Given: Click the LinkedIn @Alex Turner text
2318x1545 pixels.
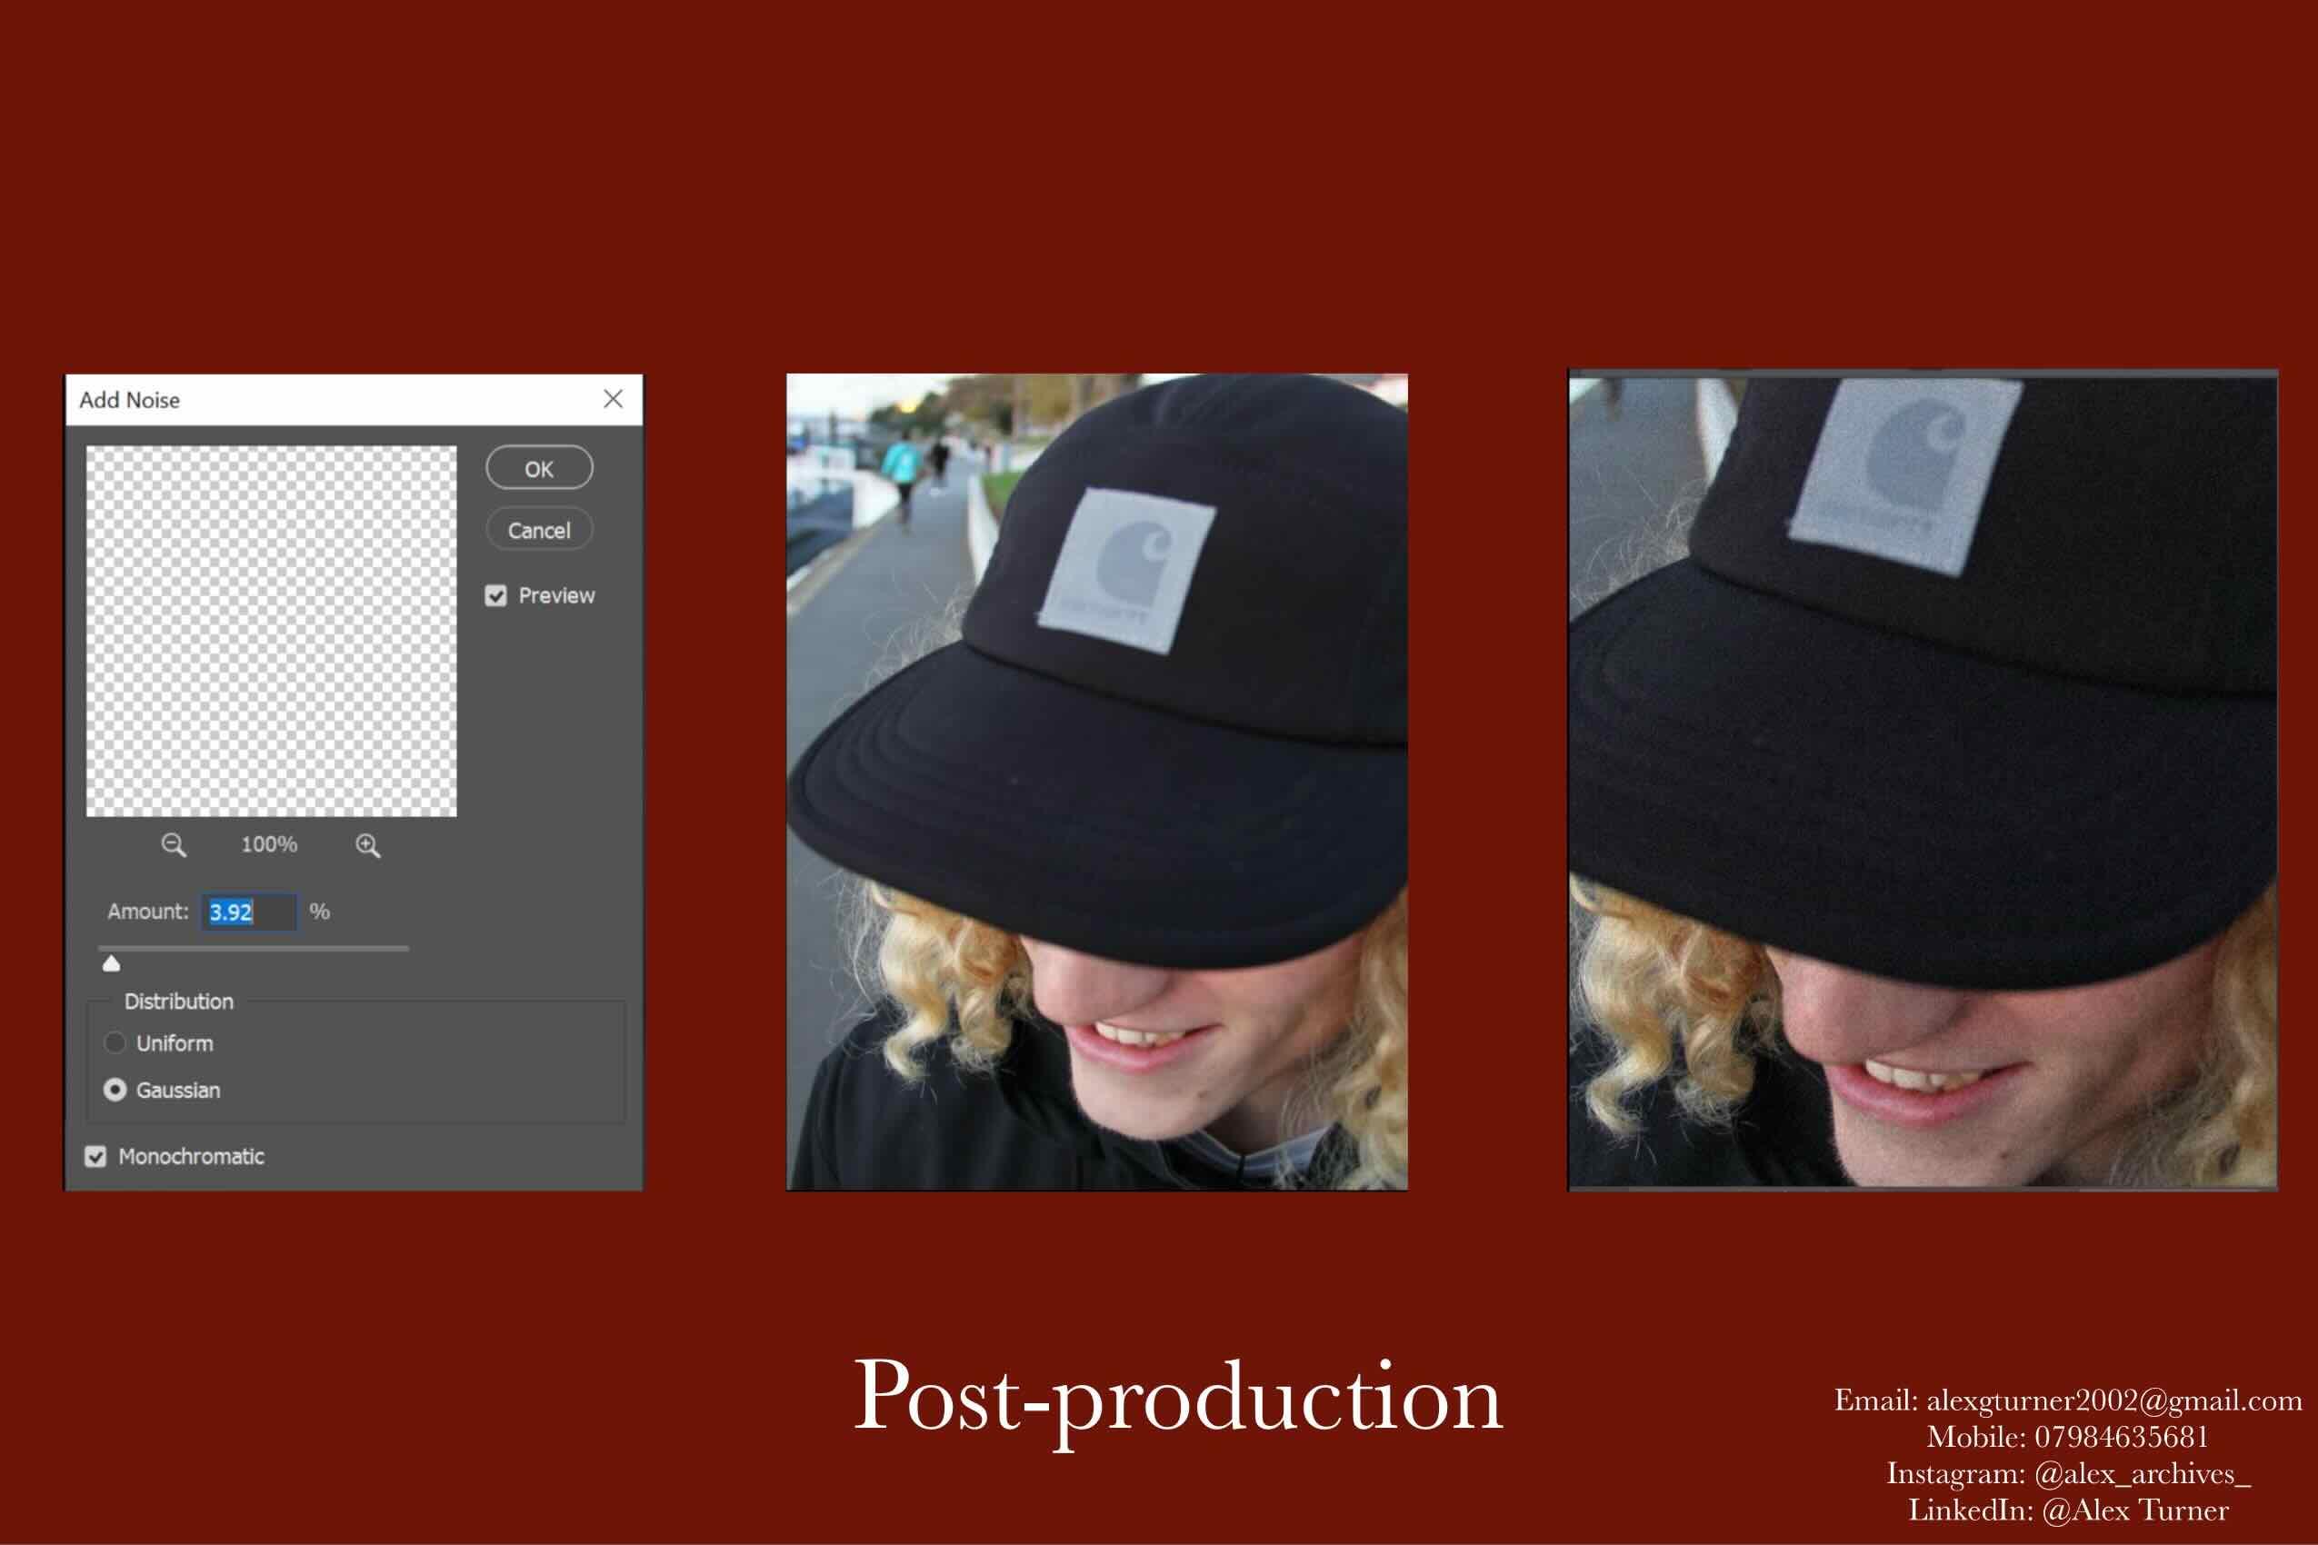Looking at the screenshot, I should point(2134,1510).
